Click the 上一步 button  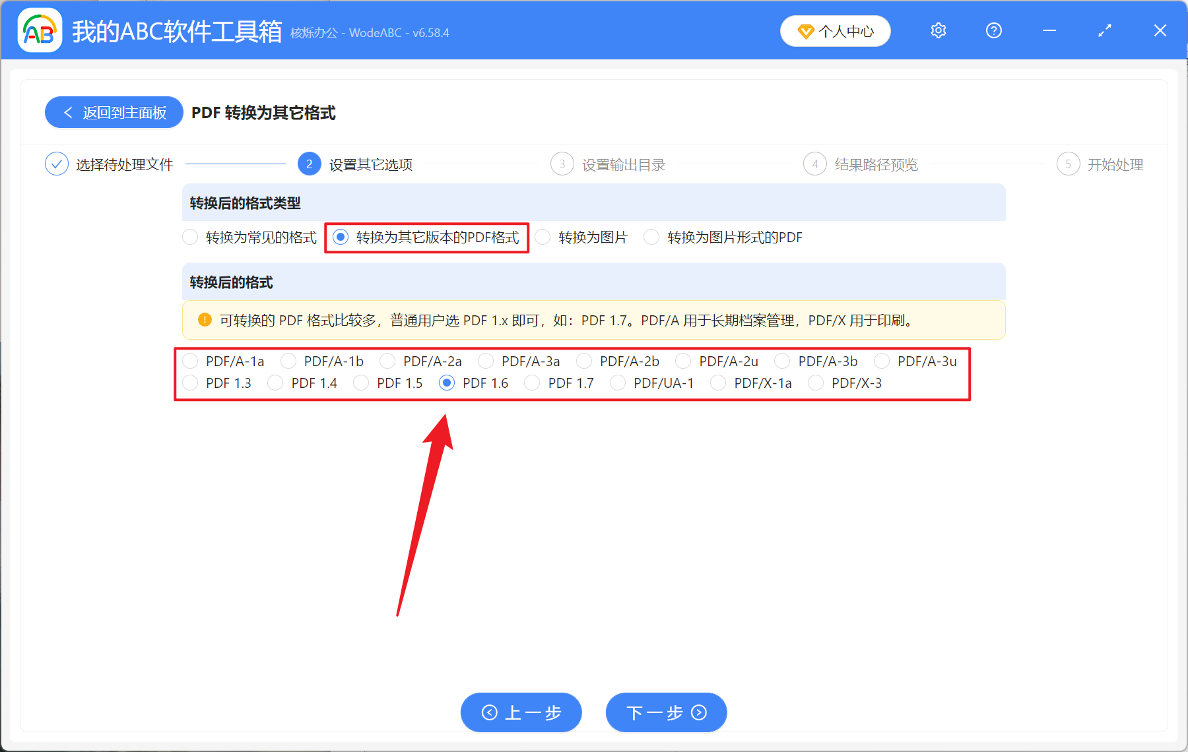point(521,712)
